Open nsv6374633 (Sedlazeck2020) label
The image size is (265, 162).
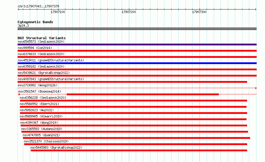41,54
